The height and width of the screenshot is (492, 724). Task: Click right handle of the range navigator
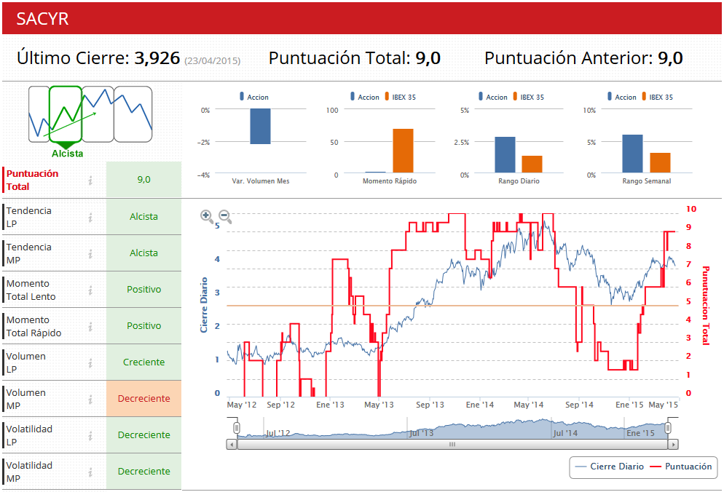[x=668, y=428]
